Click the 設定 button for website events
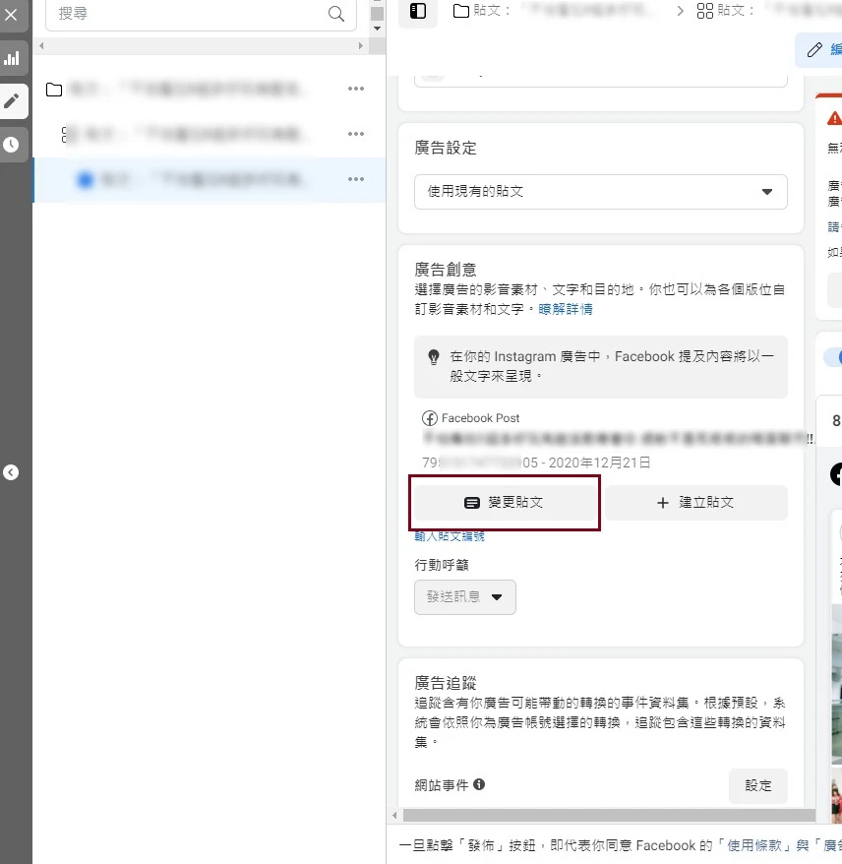Viewport: 842px width, 864px height. pos(757,785)
